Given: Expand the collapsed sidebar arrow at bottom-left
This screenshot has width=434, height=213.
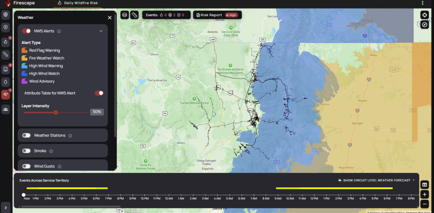Looking at the screenshot, I should pyautogui.click(x=6, y=207).
